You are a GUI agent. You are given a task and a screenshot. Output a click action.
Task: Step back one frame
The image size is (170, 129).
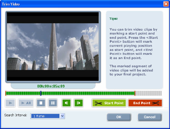[66, 103]
